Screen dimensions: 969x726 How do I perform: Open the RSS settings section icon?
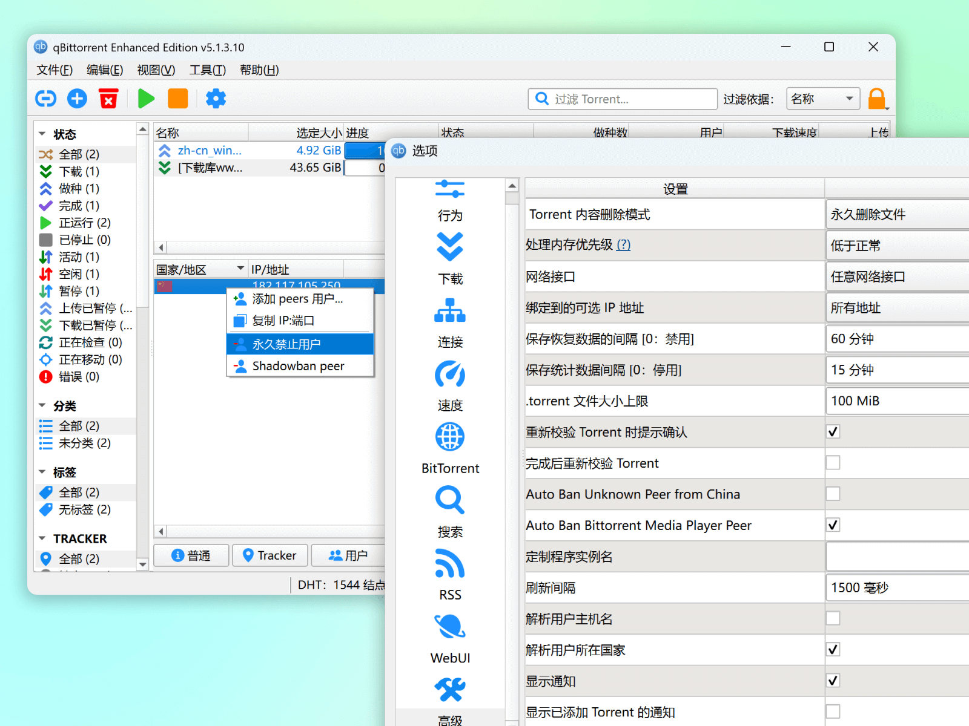(449, 564)
